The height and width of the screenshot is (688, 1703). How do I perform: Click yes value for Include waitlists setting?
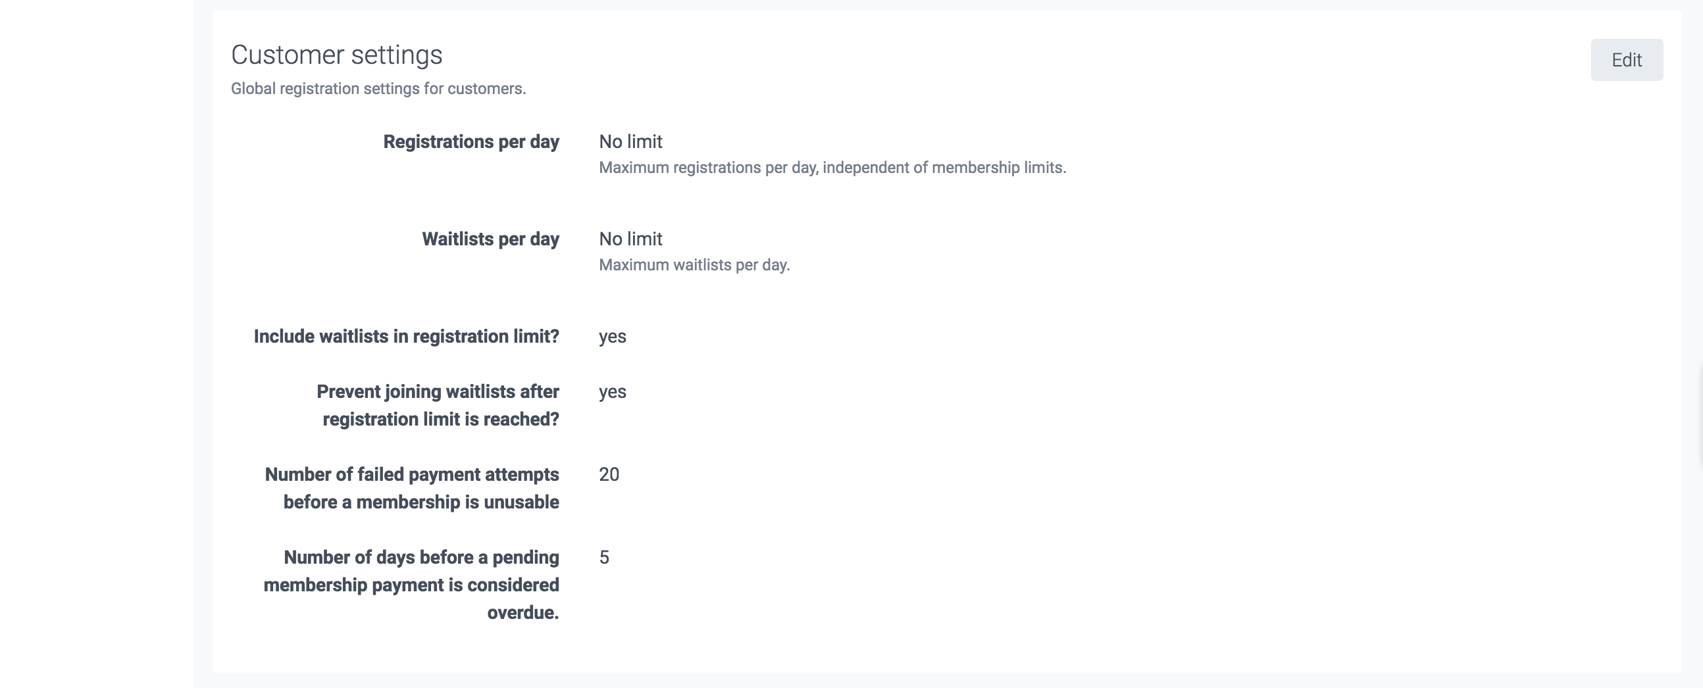[612, 336]
